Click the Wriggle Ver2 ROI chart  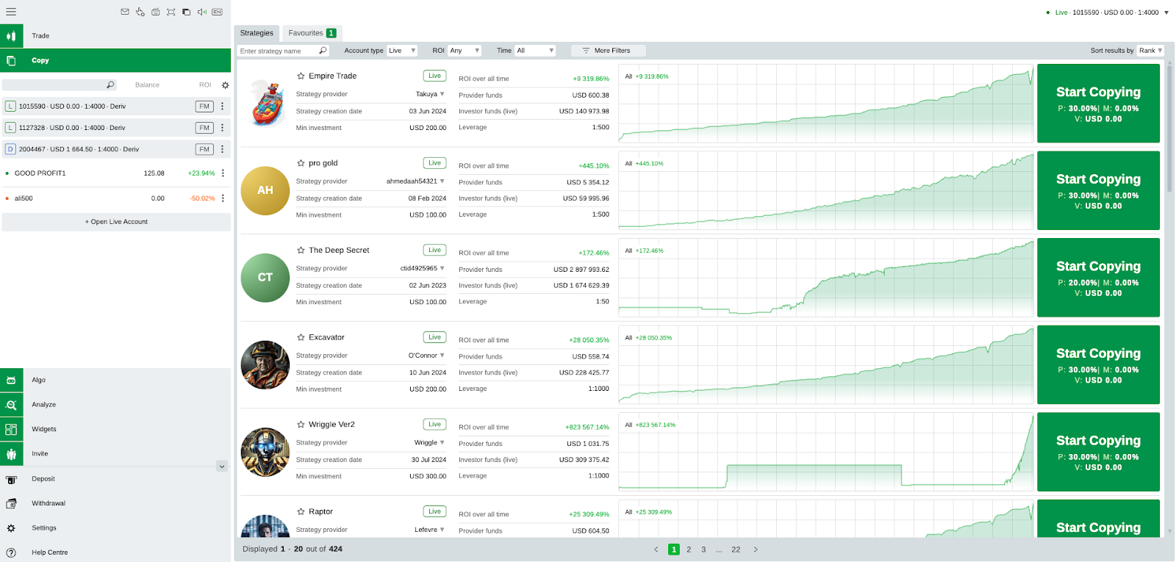[x=826, y=452]
